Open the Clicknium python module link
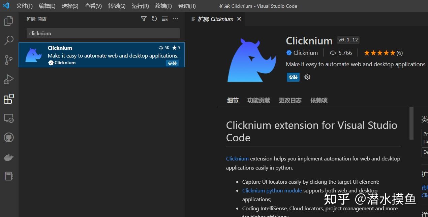 click(x=272, y=190)
